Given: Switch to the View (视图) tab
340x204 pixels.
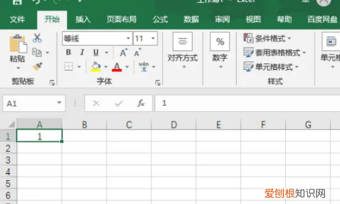Looking at the screenshot, I should point(253,19).
